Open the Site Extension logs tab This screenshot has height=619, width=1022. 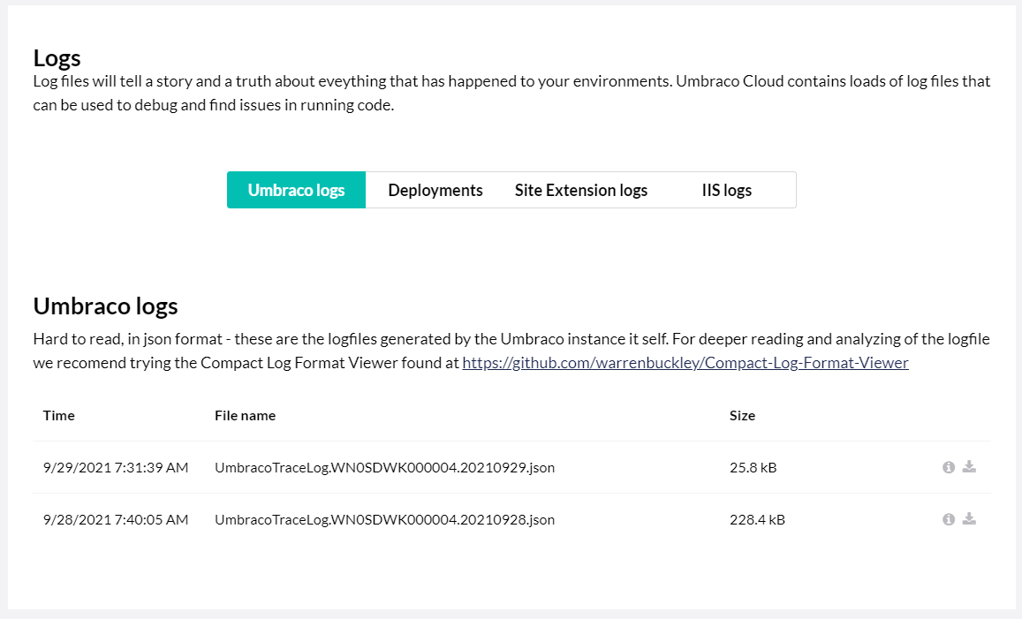pyautogui.click(x=581, y=190)
